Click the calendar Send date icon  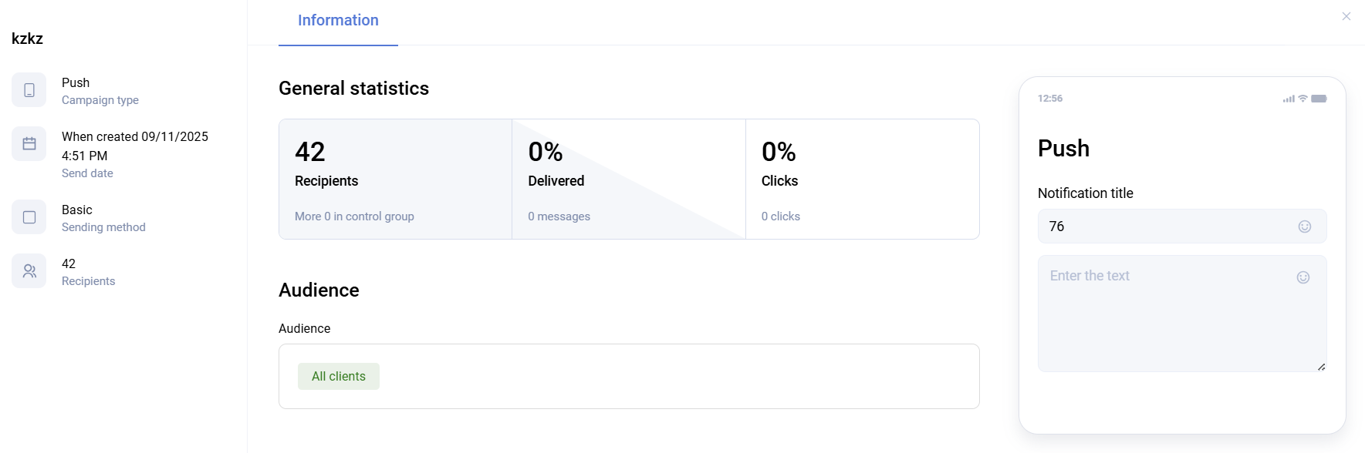(29, 144)
